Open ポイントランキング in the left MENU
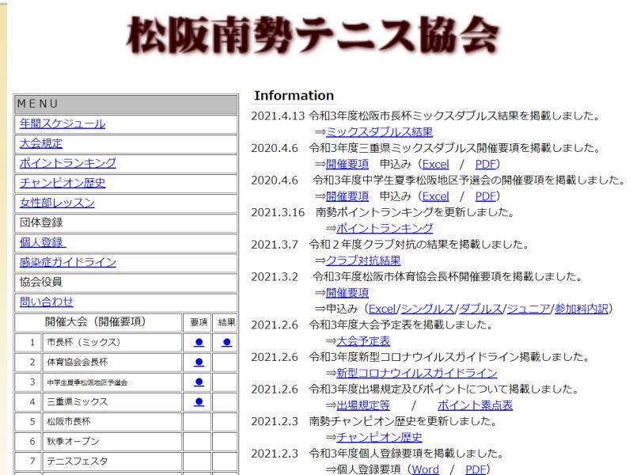Viewport: 633px width, 475px height. click(x=68, y=164)
